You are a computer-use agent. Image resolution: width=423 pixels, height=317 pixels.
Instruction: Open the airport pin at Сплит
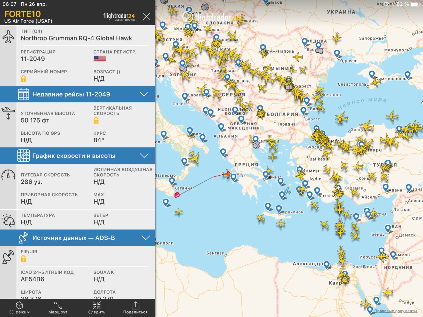185,97
